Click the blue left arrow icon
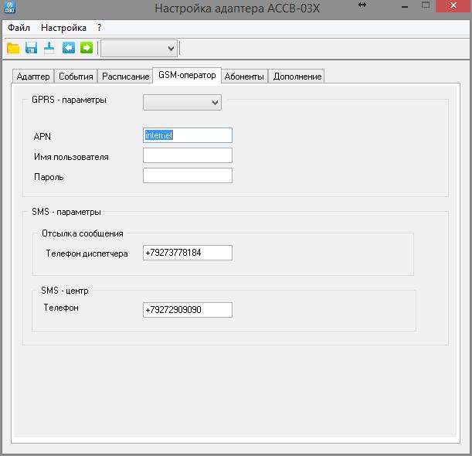The height and width of the screenshot is (456, 472). tap(69, 48)
